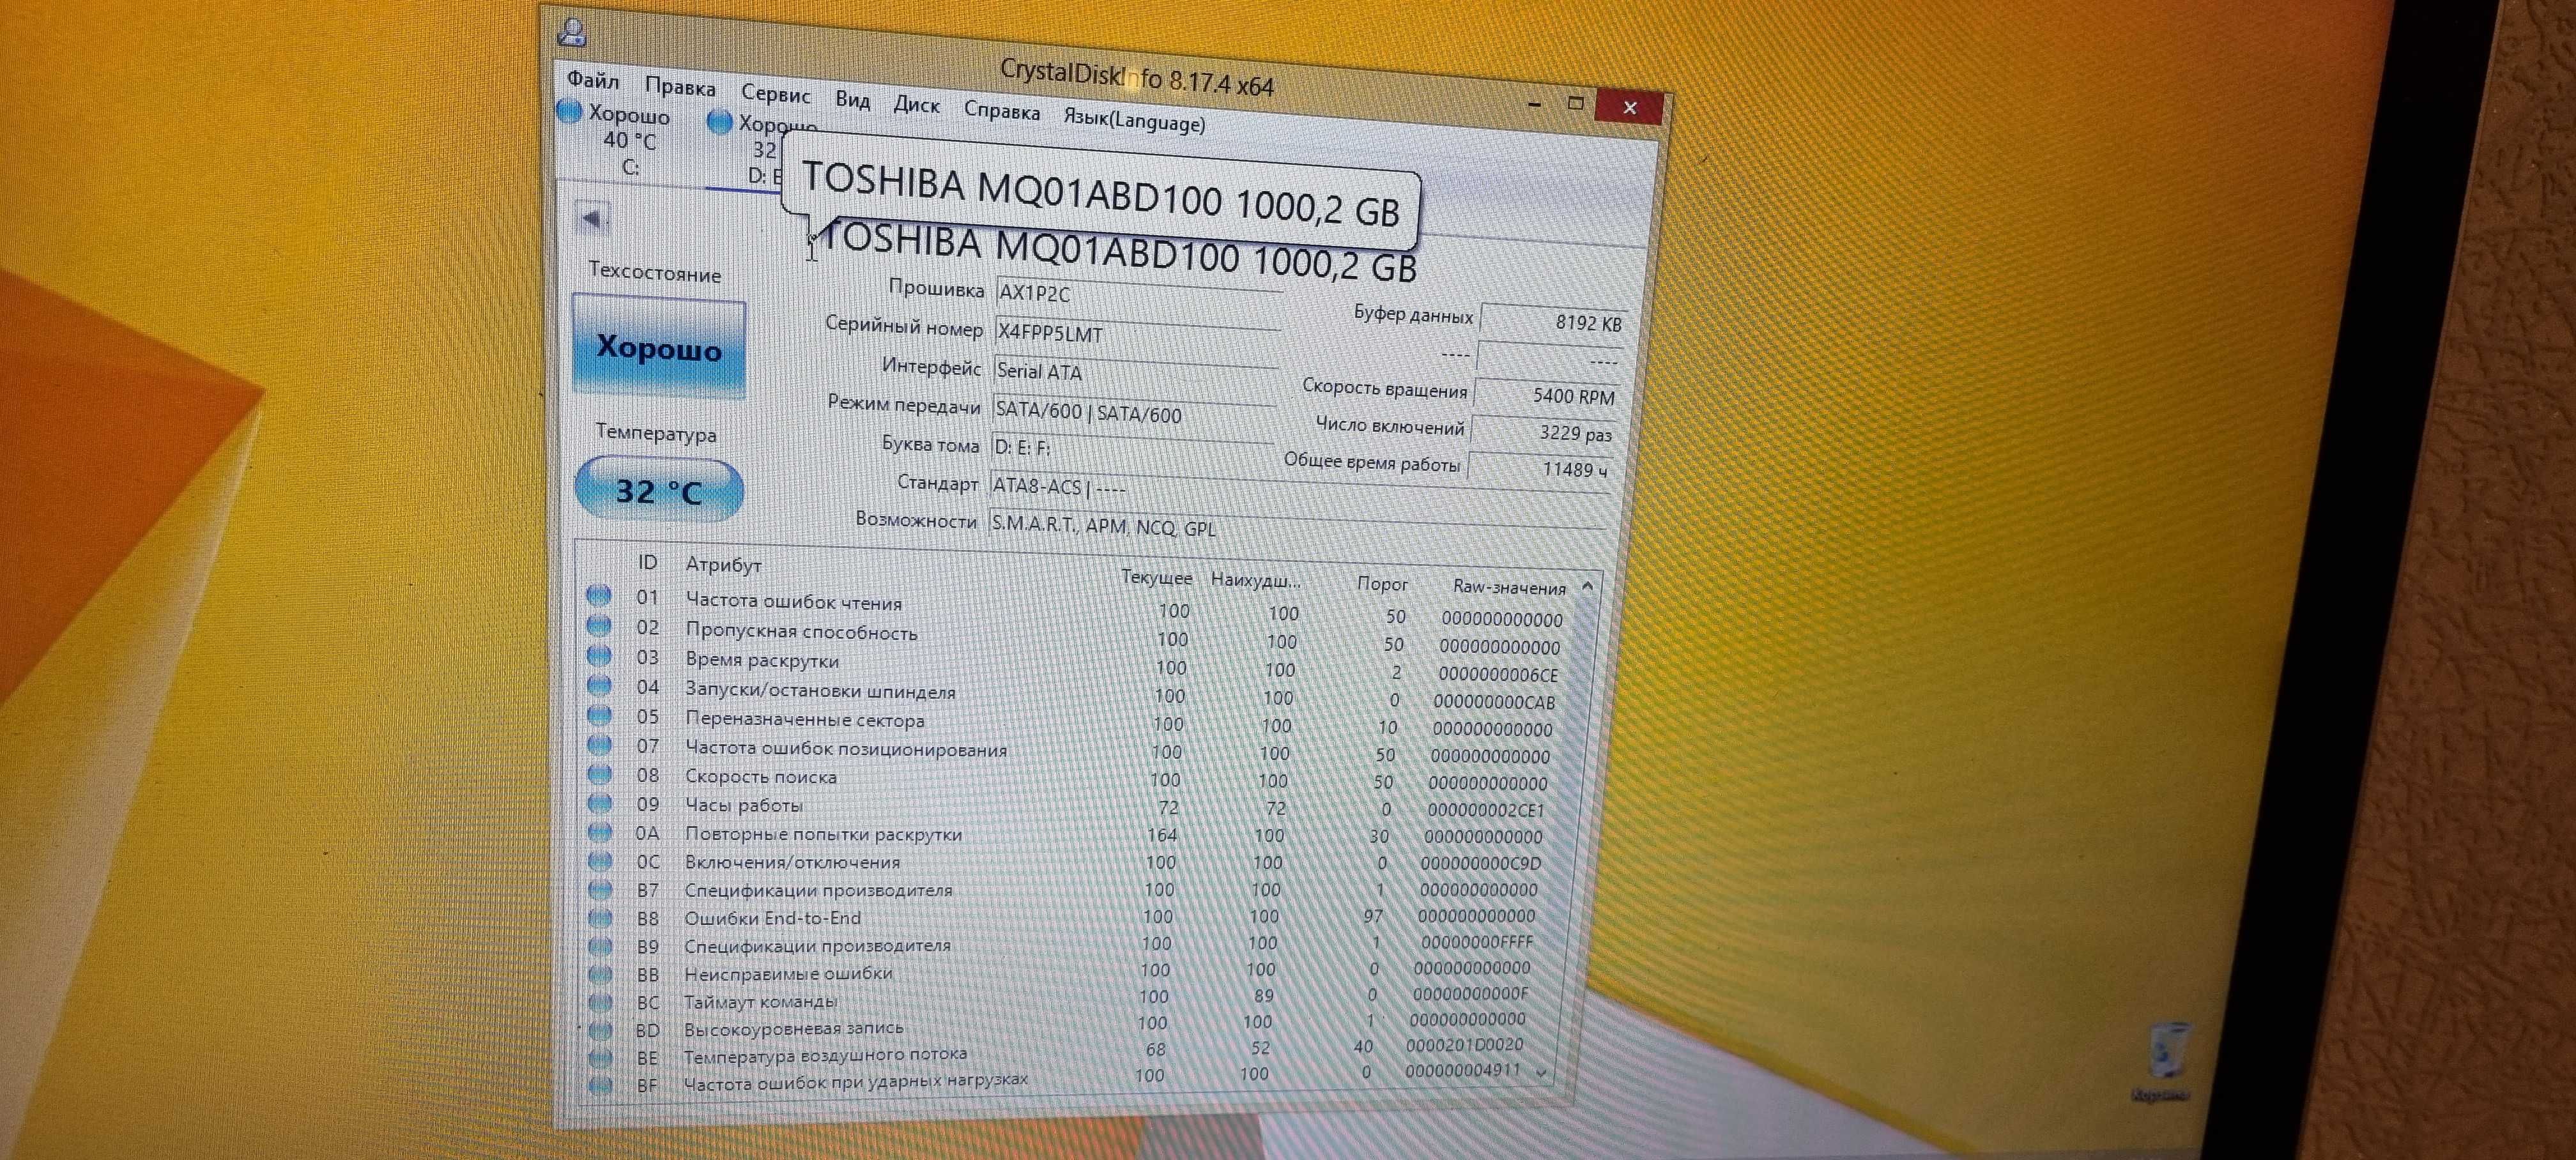Click the 32 °C temperature indicator

point(659,491)
